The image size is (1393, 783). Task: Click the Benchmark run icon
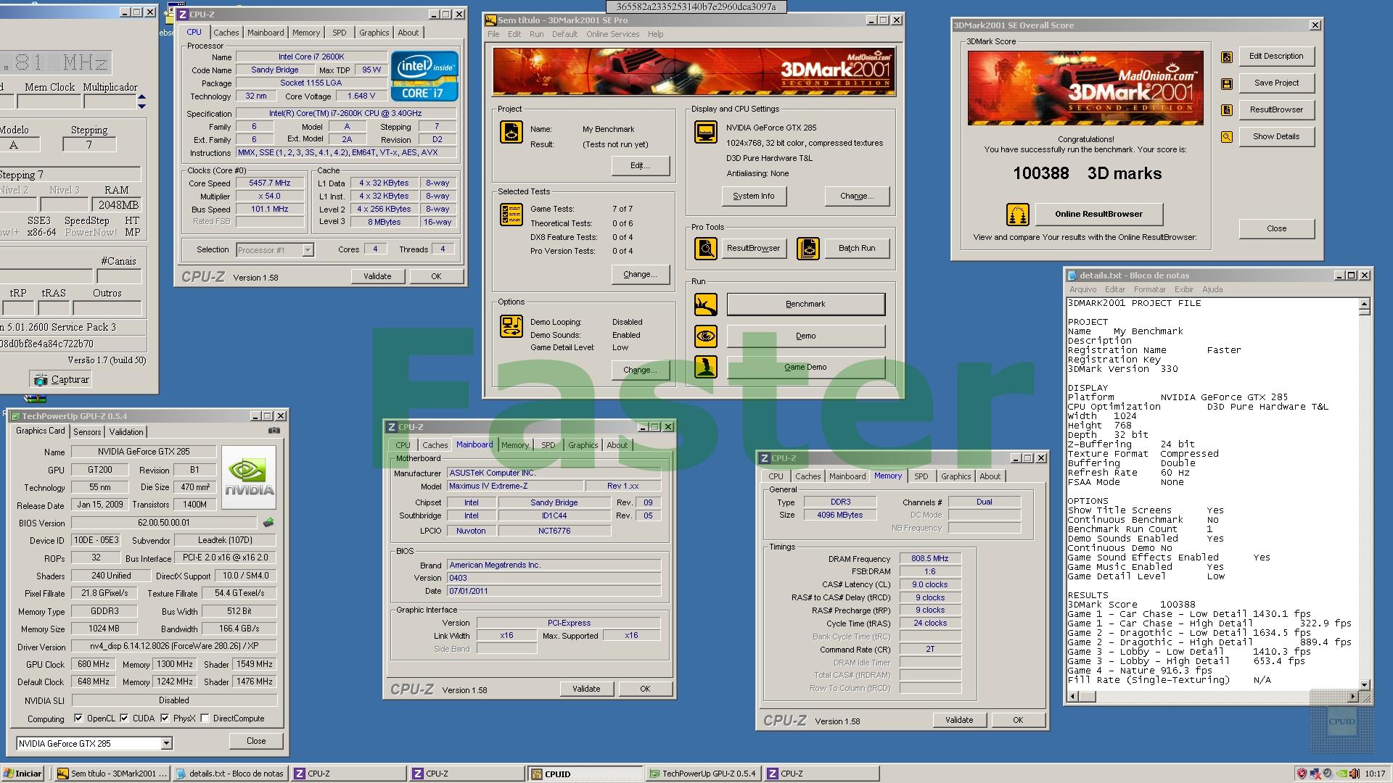click(x=705, y=304)
